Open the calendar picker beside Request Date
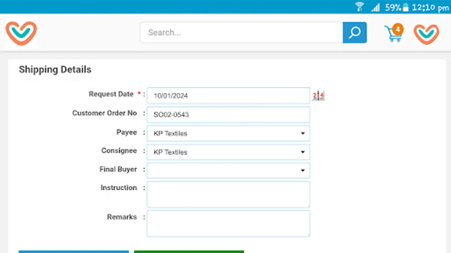The image size is (451, 253). (x=318, y=96)
